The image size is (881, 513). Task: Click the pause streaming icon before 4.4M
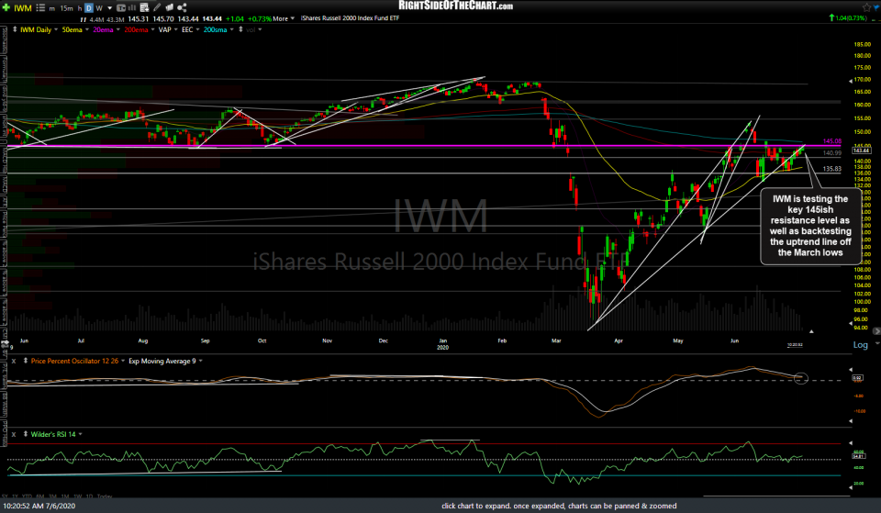tap(84, 19)
